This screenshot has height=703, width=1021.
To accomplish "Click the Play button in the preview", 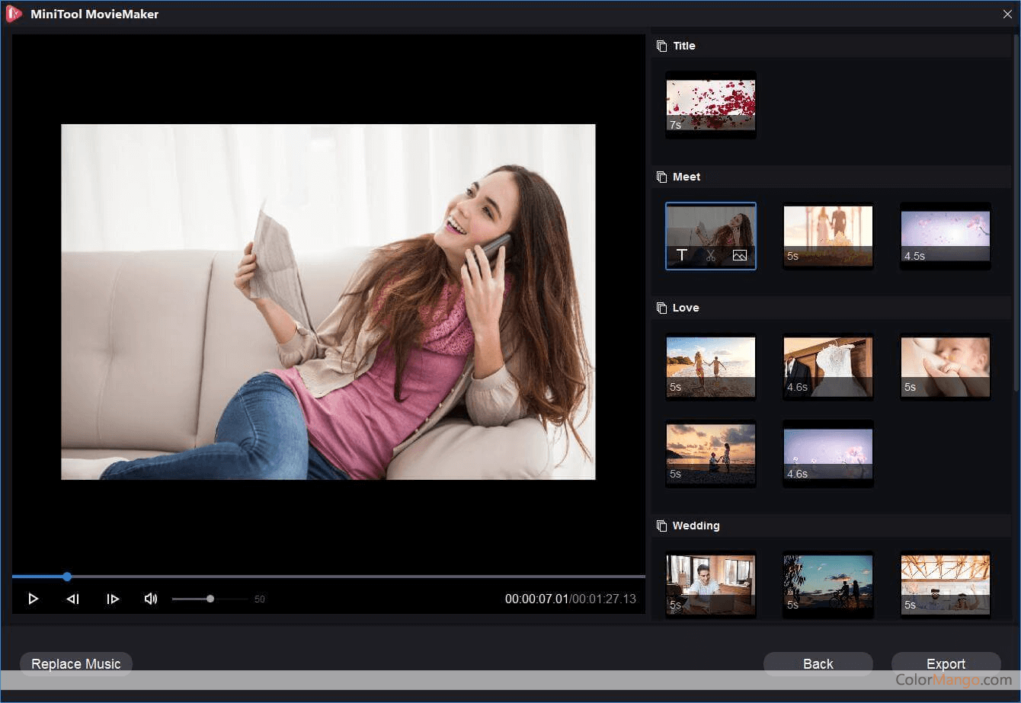I will 33,599.
